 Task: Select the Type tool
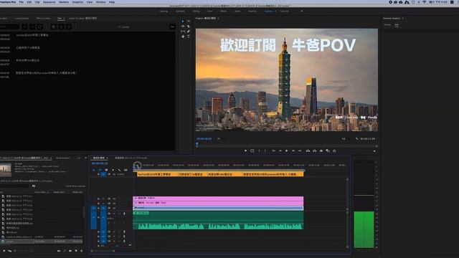(x=189, y=37)
